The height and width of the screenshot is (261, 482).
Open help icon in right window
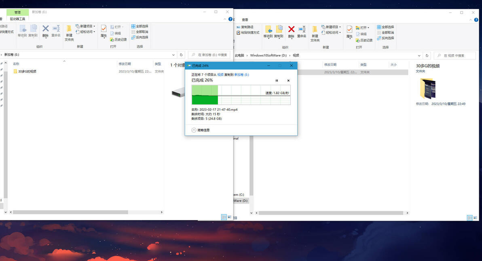pos(476,20)
